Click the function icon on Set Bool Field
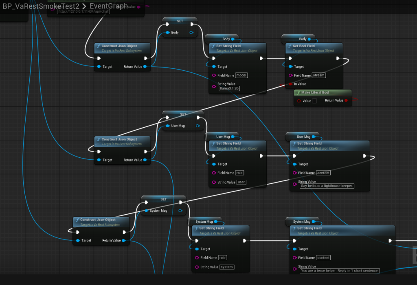Image resolution: width=417 pixels, height=285 pixels. 290,46
